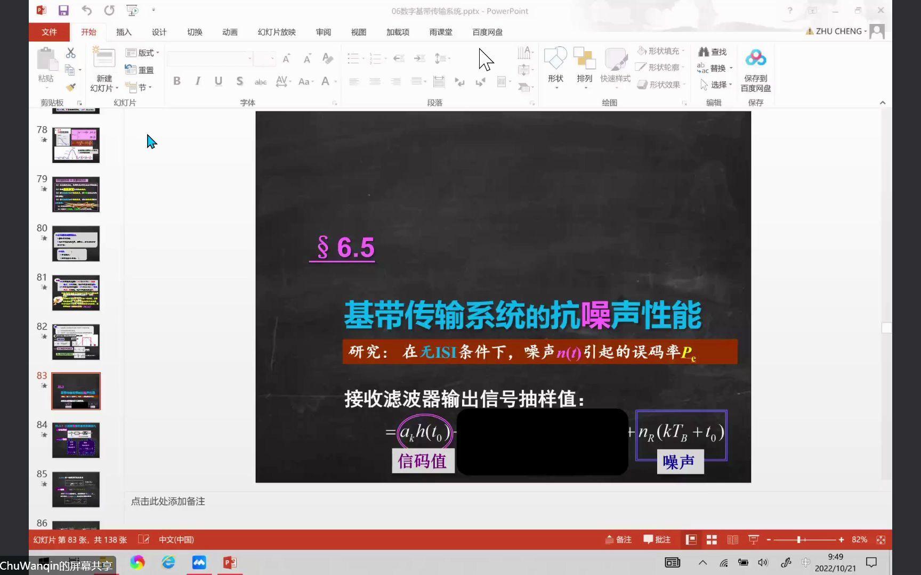The height and width of the screenshot is (575, 921).
Task: Switch to the 插入 ribbon tab
Action: (x=124, y=32)
